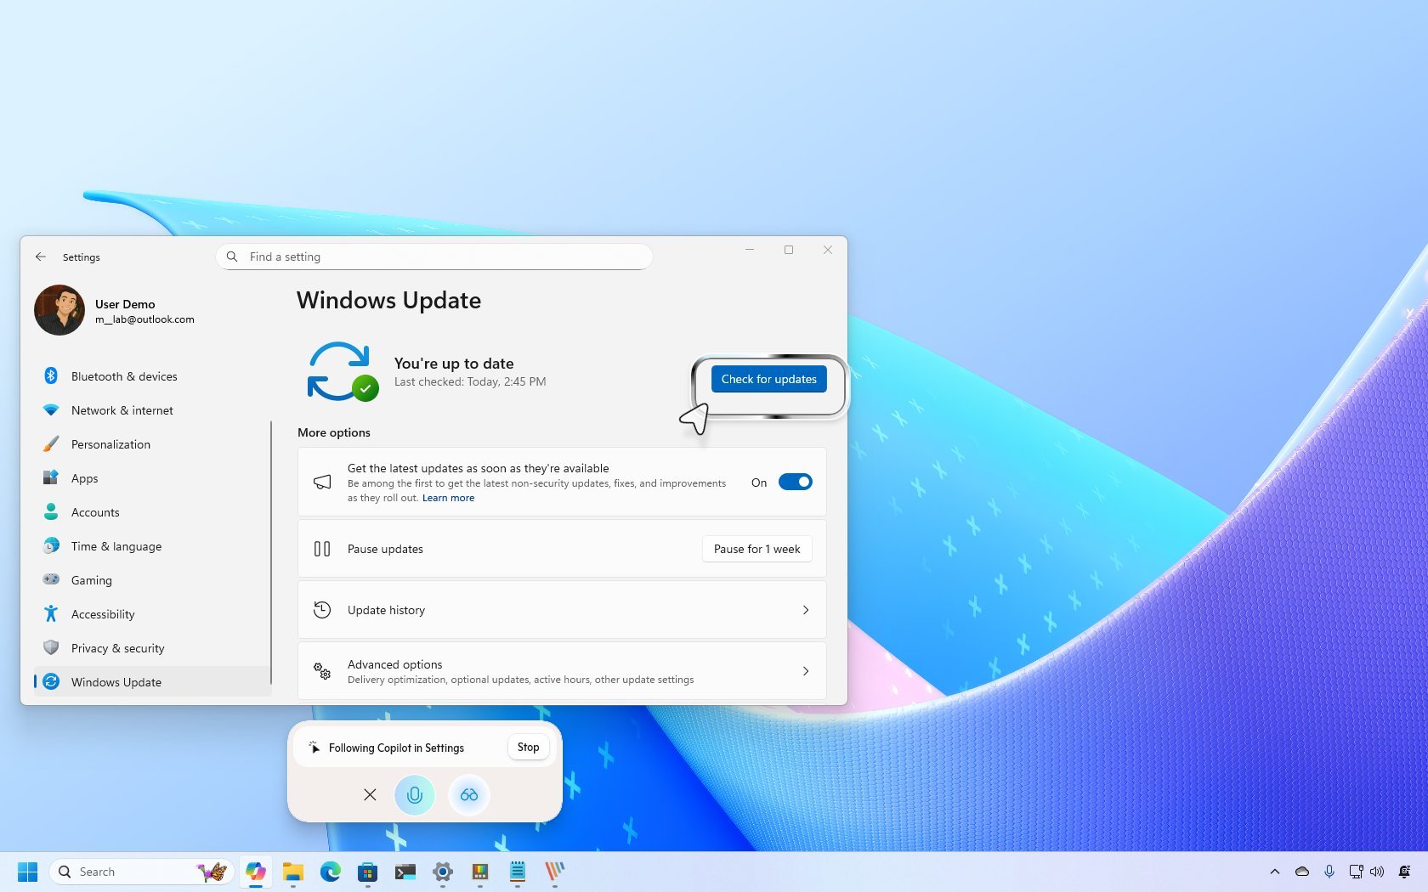Screen dimensions: 1428x892
Task: Disable getting latest updates as soon as available
Action: pyautogui.click(x=794, y=482)
